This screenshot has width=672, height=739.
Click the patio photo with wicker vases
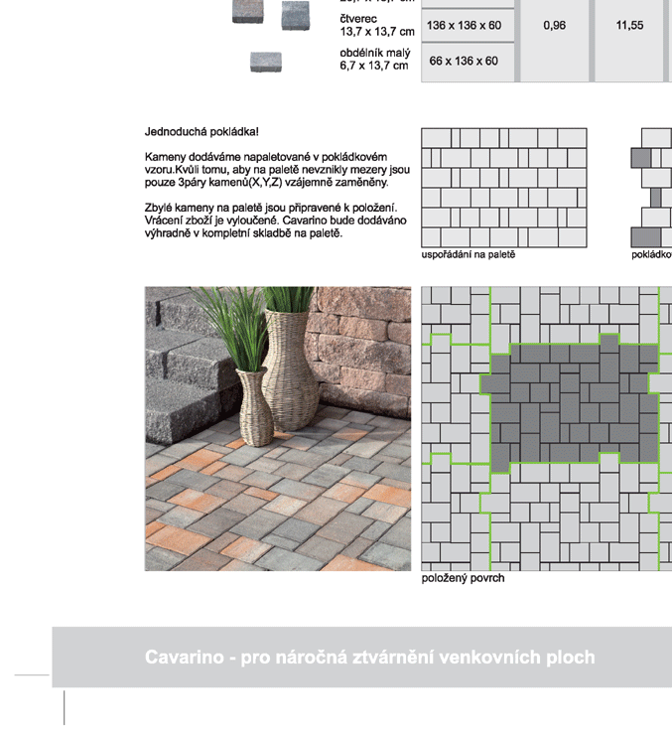[277, 428]
